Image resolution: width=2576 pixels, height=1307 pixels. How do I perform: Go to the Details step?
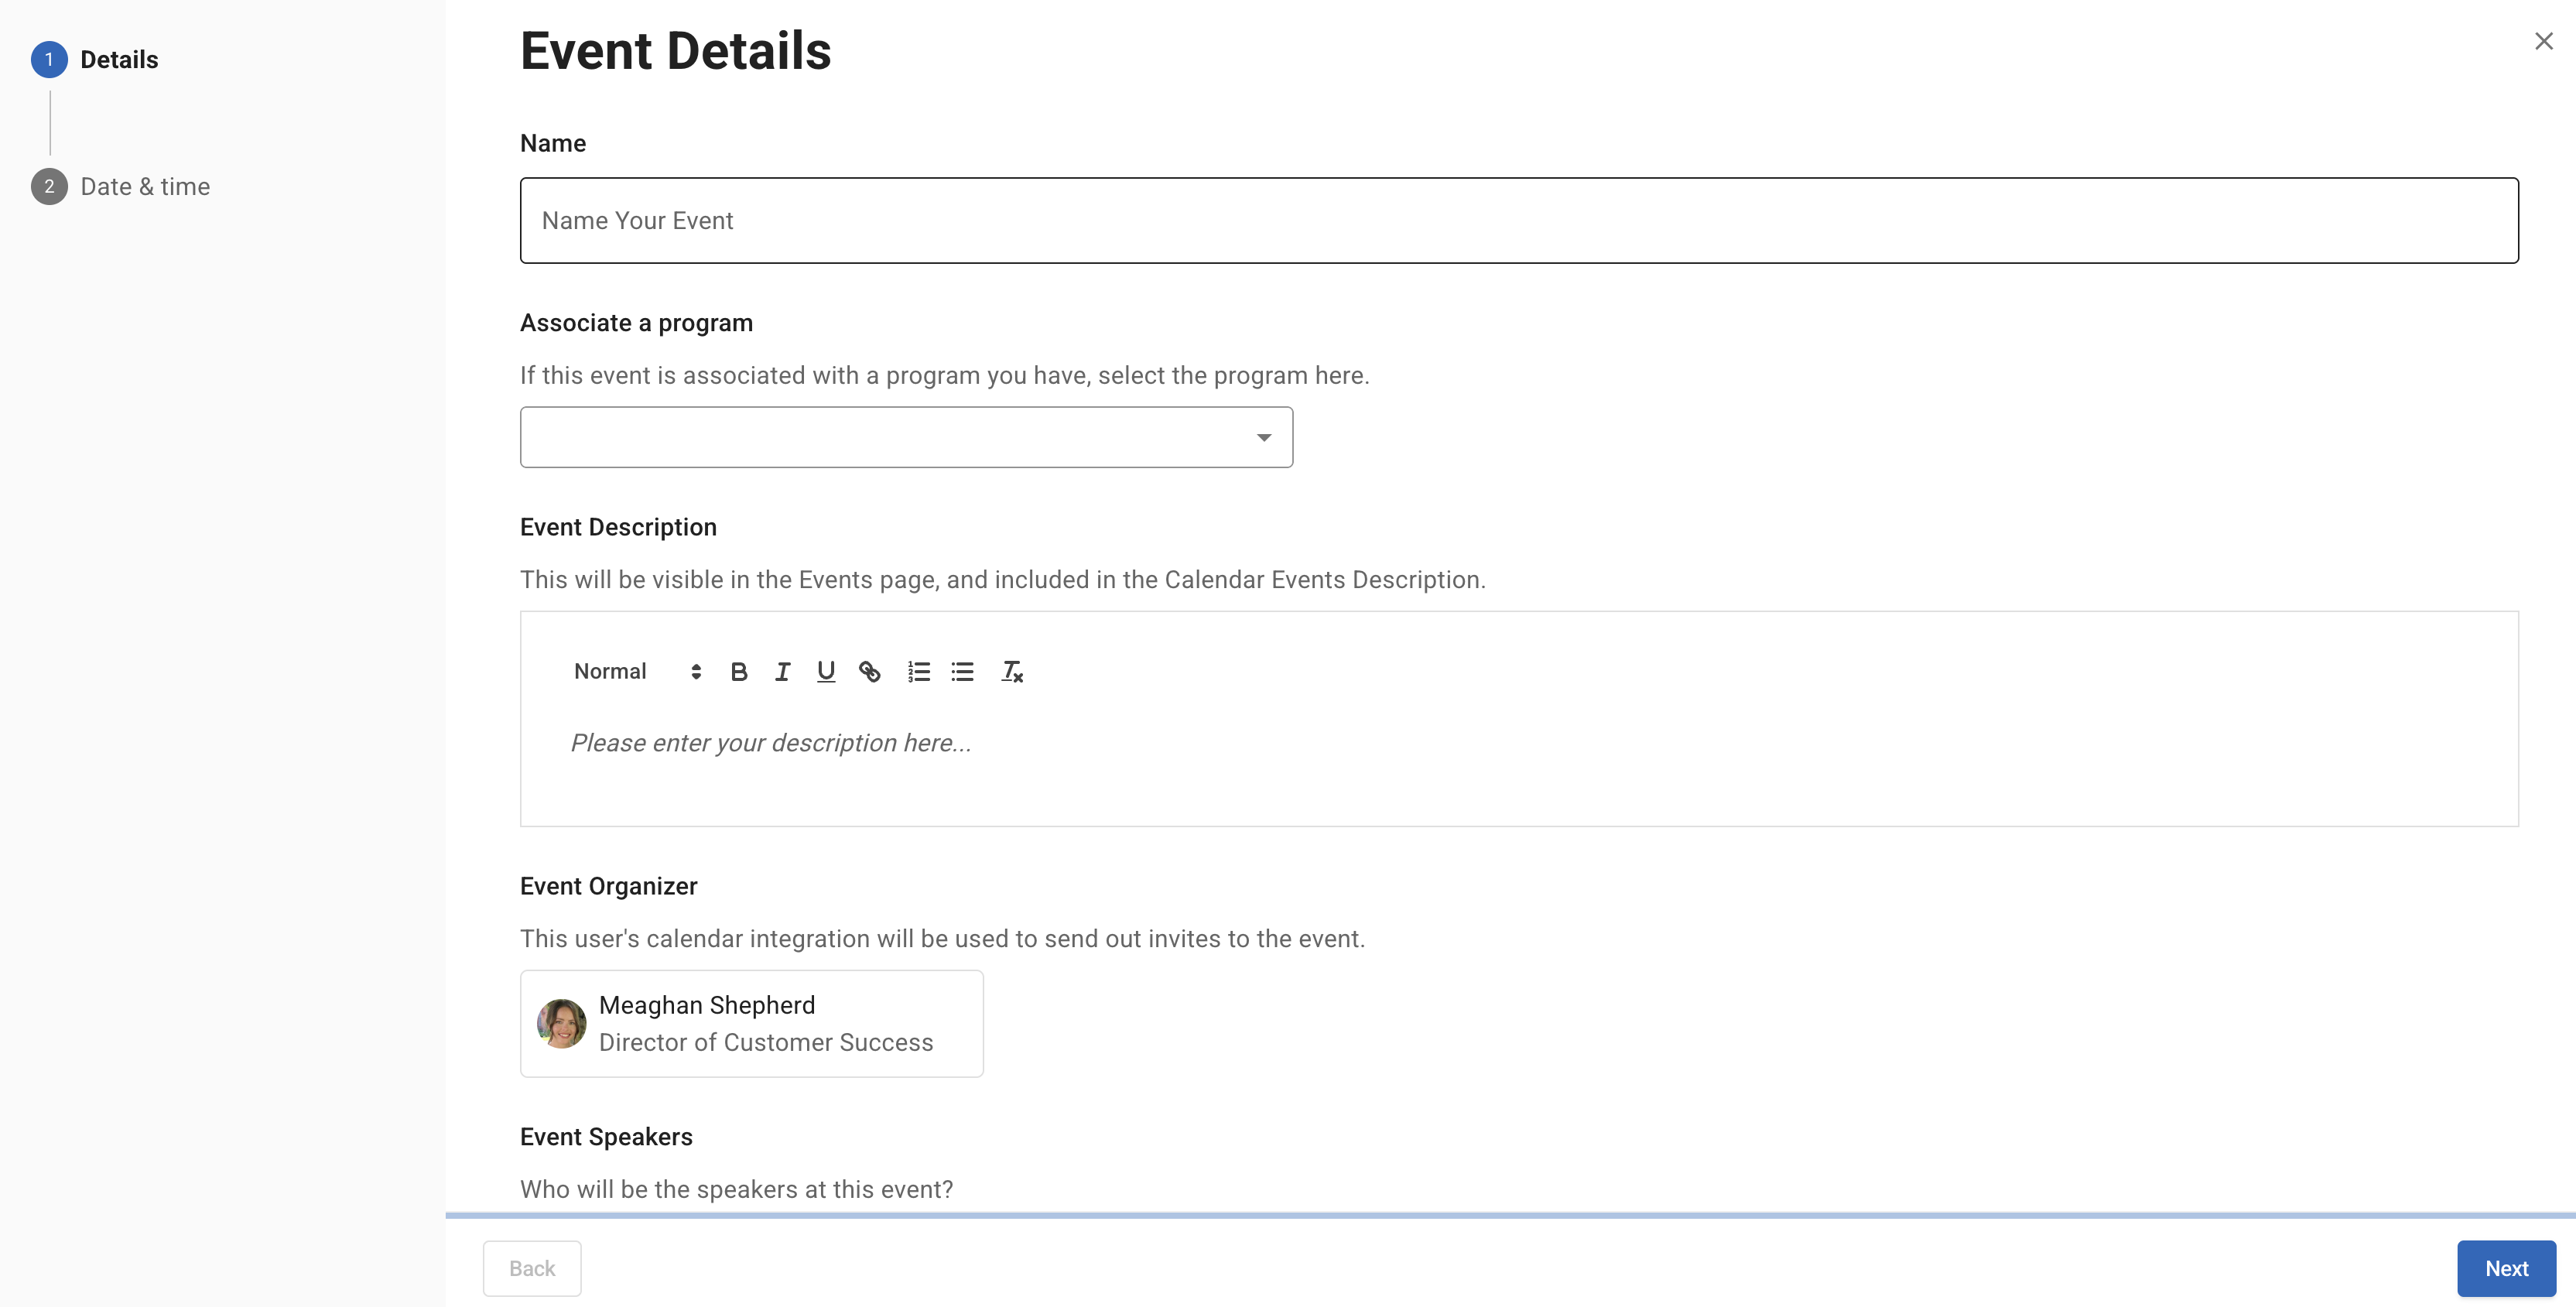coord(119,60)
